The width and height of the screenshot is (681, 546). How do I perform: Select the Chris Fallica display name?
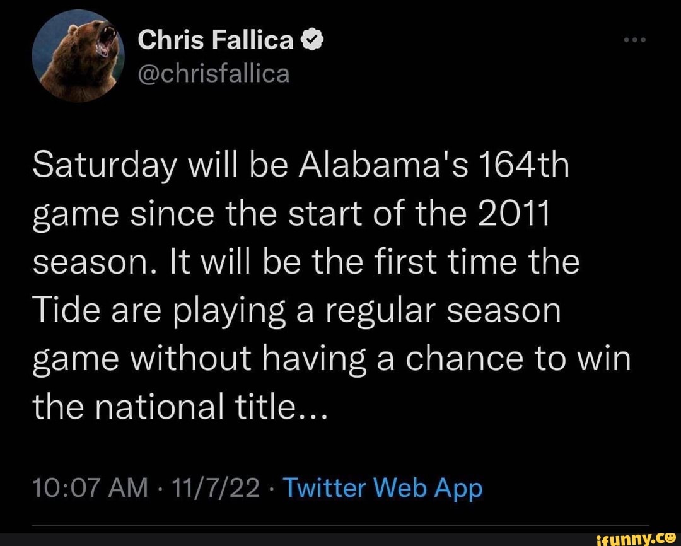click(219, 39)
